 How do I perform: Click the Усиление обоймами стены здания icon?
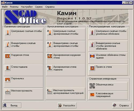[92, 56]
